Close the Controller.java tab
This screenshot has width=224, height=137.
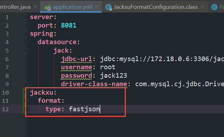(x=35, y=7)
